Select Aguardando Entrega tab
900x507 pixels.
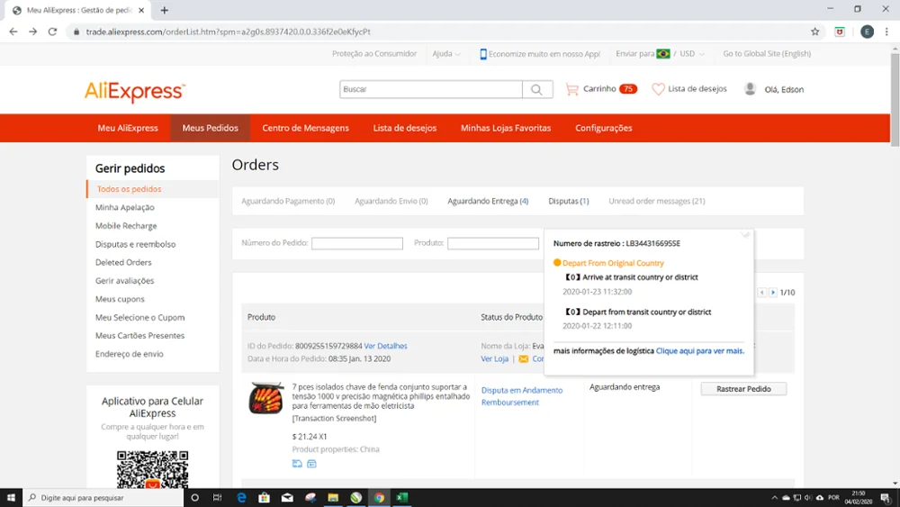tap(488, 201)
